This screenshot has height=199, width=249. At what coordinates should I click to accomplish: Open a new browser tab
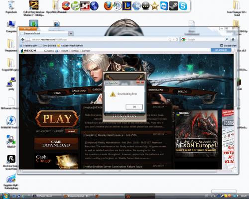(x=71, y=34)
